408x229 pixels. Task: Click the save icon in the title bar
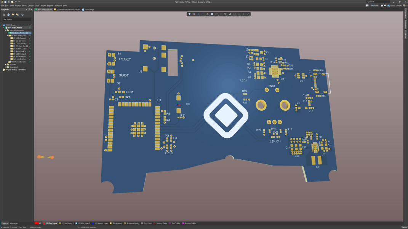(x=5, y=2)
